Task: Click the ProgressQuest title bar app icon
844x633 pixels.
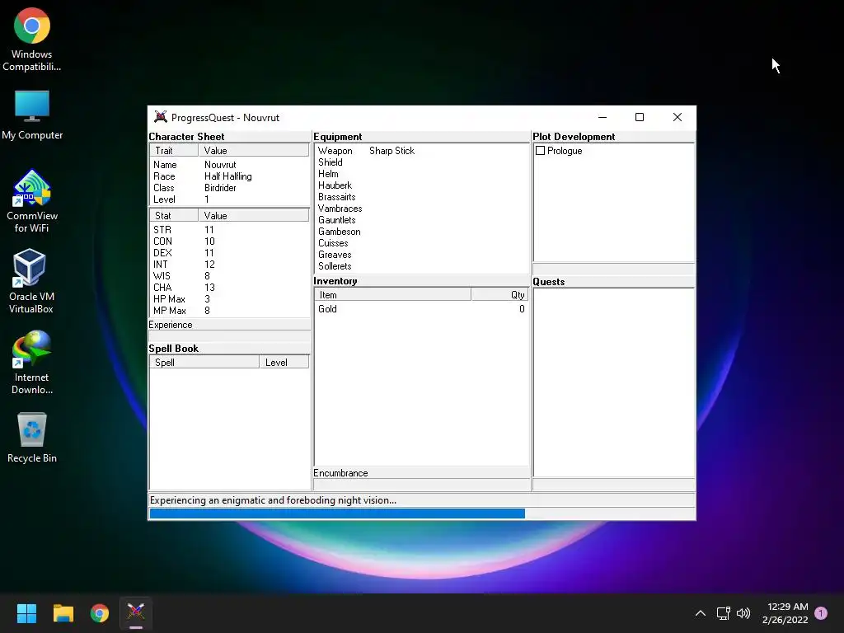Action: [161, 117]
